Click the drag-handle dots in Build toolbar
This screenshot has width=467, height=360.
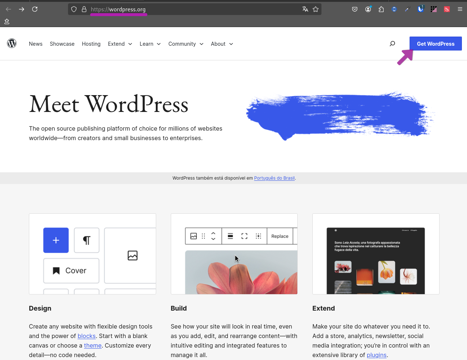[203, 236]
